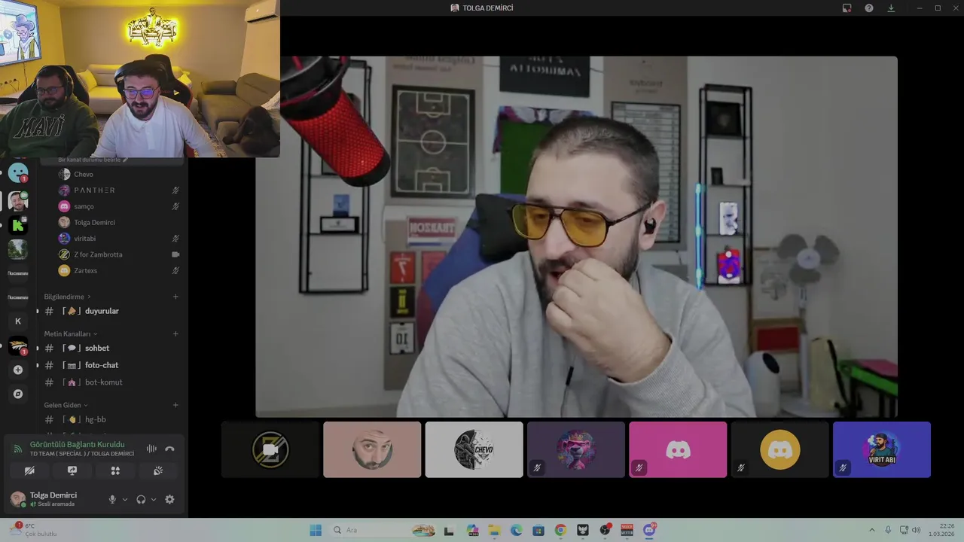Screen dimensions: 964x542
Task: Open taskbar volume control
Action: tap(916, 530)
